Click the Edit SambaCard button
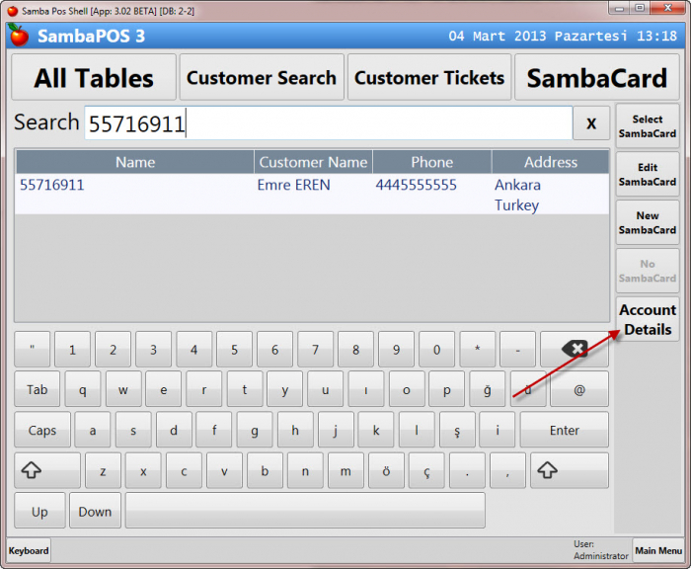 point(647,175)
